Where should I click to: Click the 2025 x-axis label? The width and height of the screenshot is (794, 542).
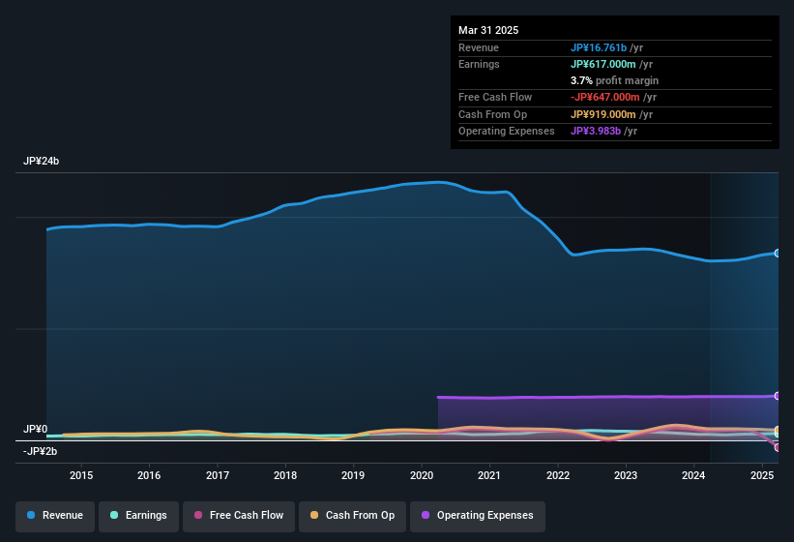pos(762,475)
